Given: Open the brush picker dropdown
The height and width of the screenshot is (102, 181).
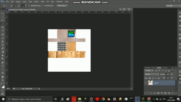Looking at the screenshot, I should 26,6.
